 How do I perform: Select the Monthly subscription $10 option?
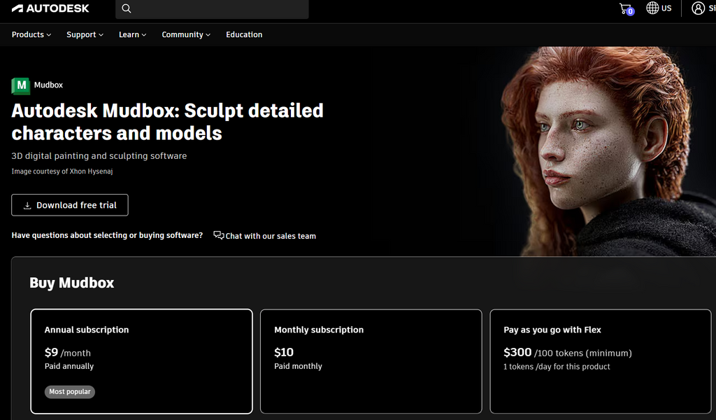click(x=371, y=360)
